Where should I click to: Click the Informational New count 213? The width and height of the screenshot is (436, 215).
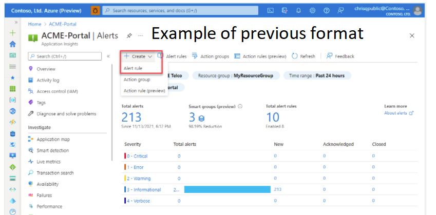coord(277,189)
